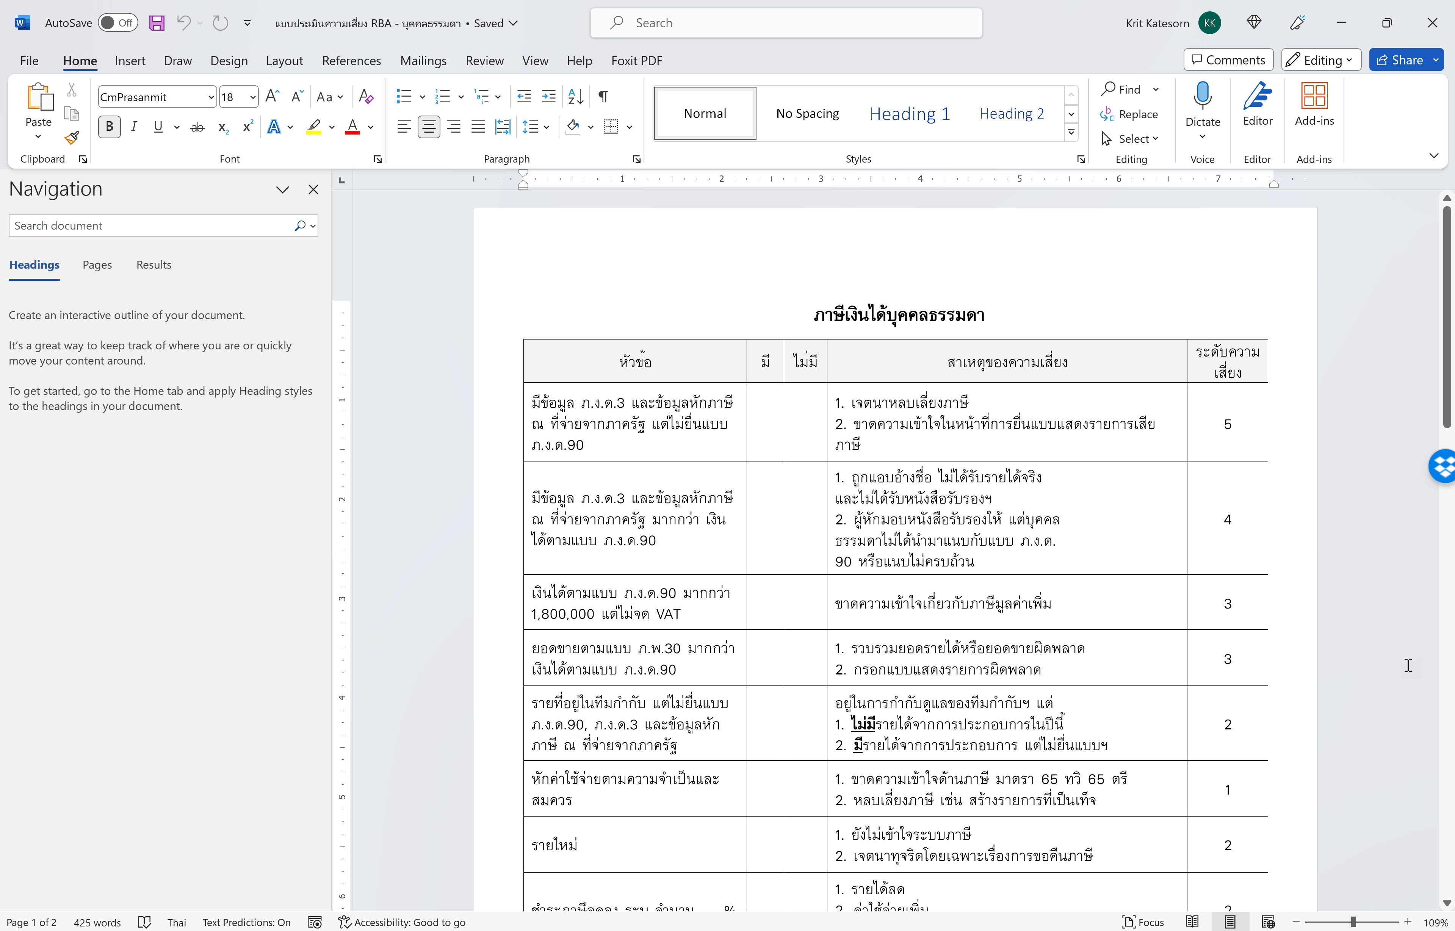The width and height of the screenshot is (1455, 931).
Task: Click the magnifier in Search document box
Action: click(299, 225)
